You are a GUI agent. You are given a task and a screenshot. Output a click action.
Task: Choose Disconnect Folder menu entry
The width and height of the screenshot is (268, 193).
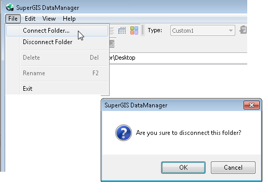(57, 42)
